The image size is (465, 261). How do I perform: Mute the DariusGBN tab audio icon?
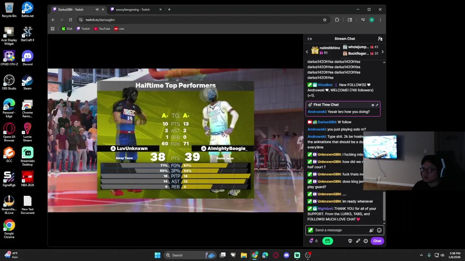[97, 9]
